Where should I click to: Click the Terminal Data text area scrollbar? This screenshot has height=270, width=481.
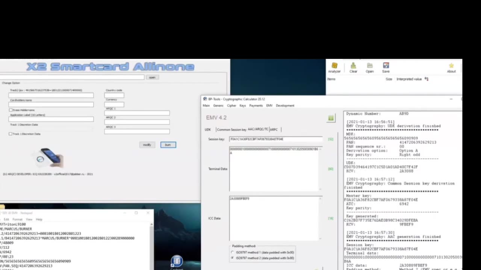coord(321,169)
